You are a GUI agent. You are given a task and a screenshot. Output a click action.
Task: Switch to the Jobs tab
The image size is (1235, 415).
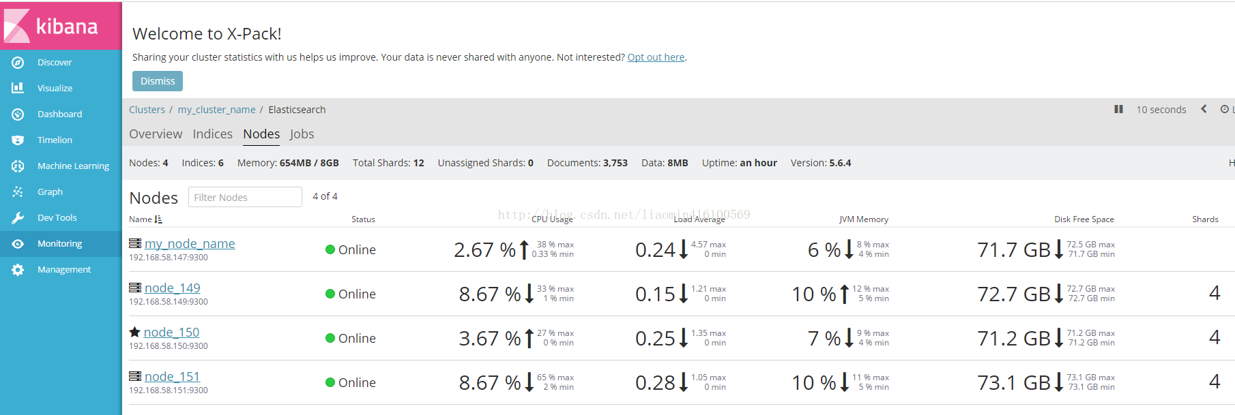302,134
